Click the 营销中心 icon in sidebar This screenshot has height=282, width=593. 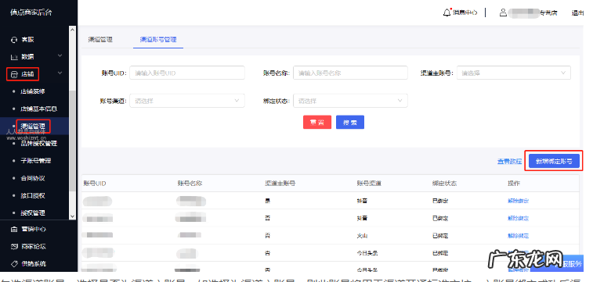point(14,229)
